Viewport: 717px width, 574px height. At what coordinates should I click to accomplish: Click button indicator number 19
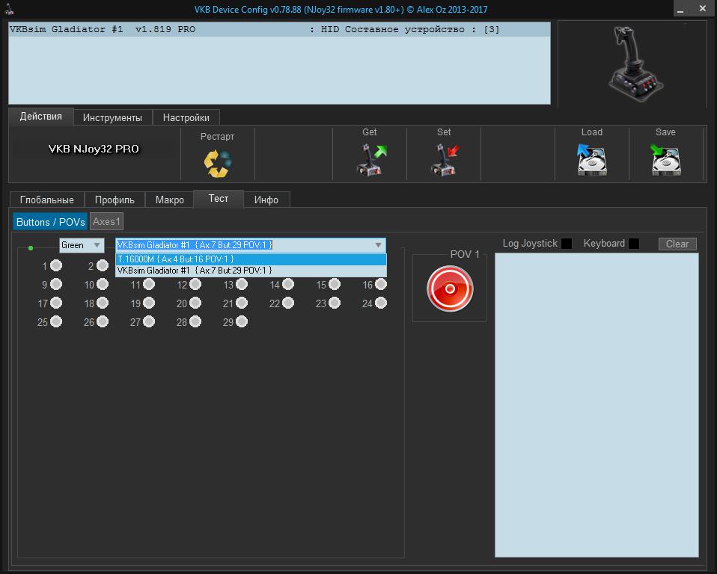(149, 303)
